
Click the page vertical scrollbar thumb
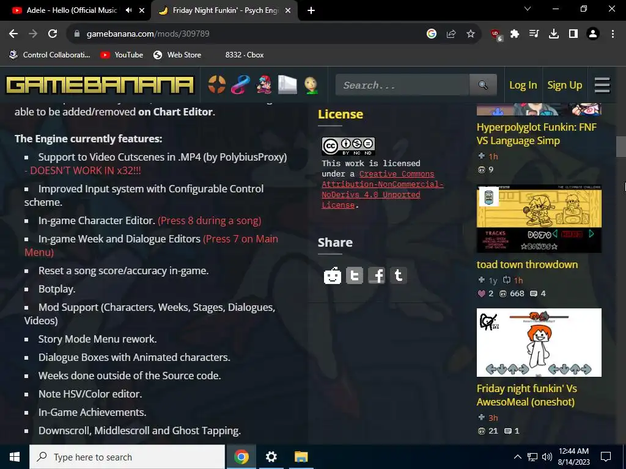pyautogui.click(x=621, y=147)
